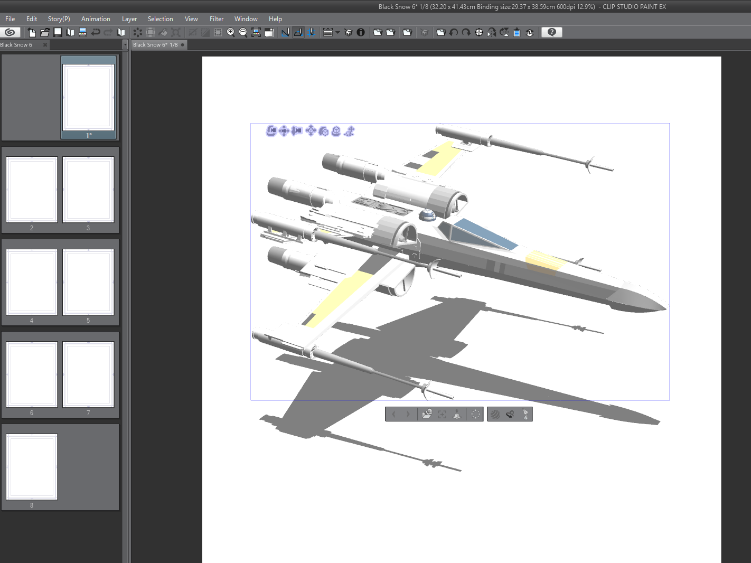Screen dimensions: 751x563
Task: Click the Open file folder icon
Action: pos(45,32)
